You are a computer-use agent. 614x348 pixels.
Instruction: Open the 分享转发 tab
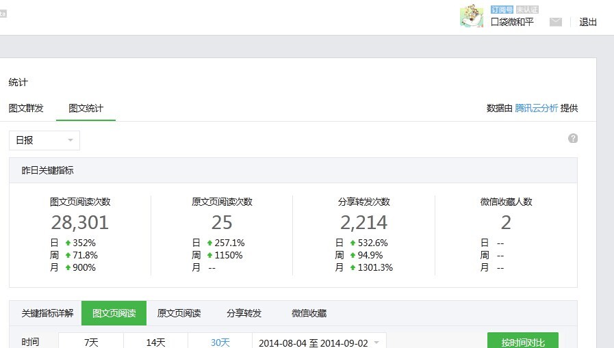pos(244,313)
